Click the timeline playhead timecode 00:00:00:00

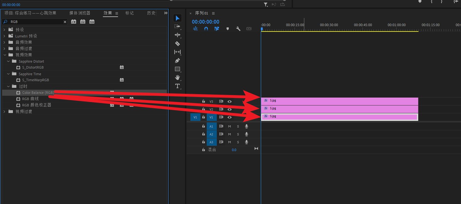click(205, 22)
